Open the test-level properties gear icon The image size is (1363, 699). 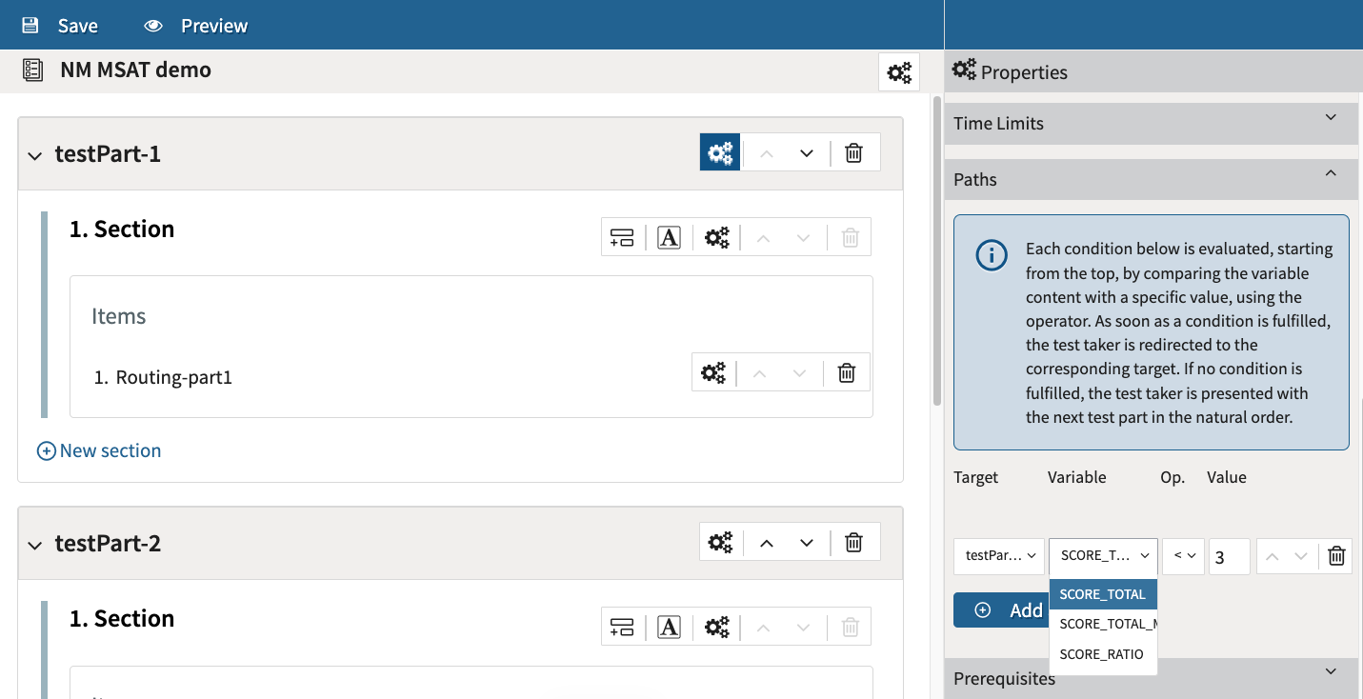[899, 72]
